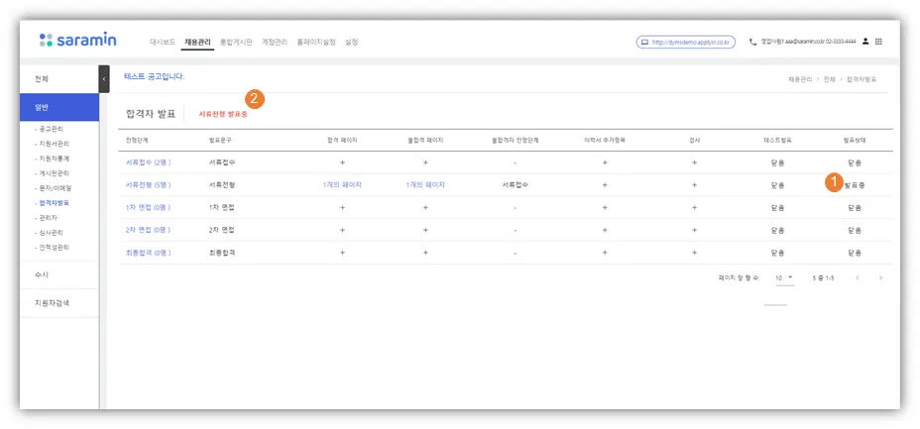The image size is (920, 429).
Task: Add 불합격 페이지 for 최종합격 row
Action: (425, 253)
